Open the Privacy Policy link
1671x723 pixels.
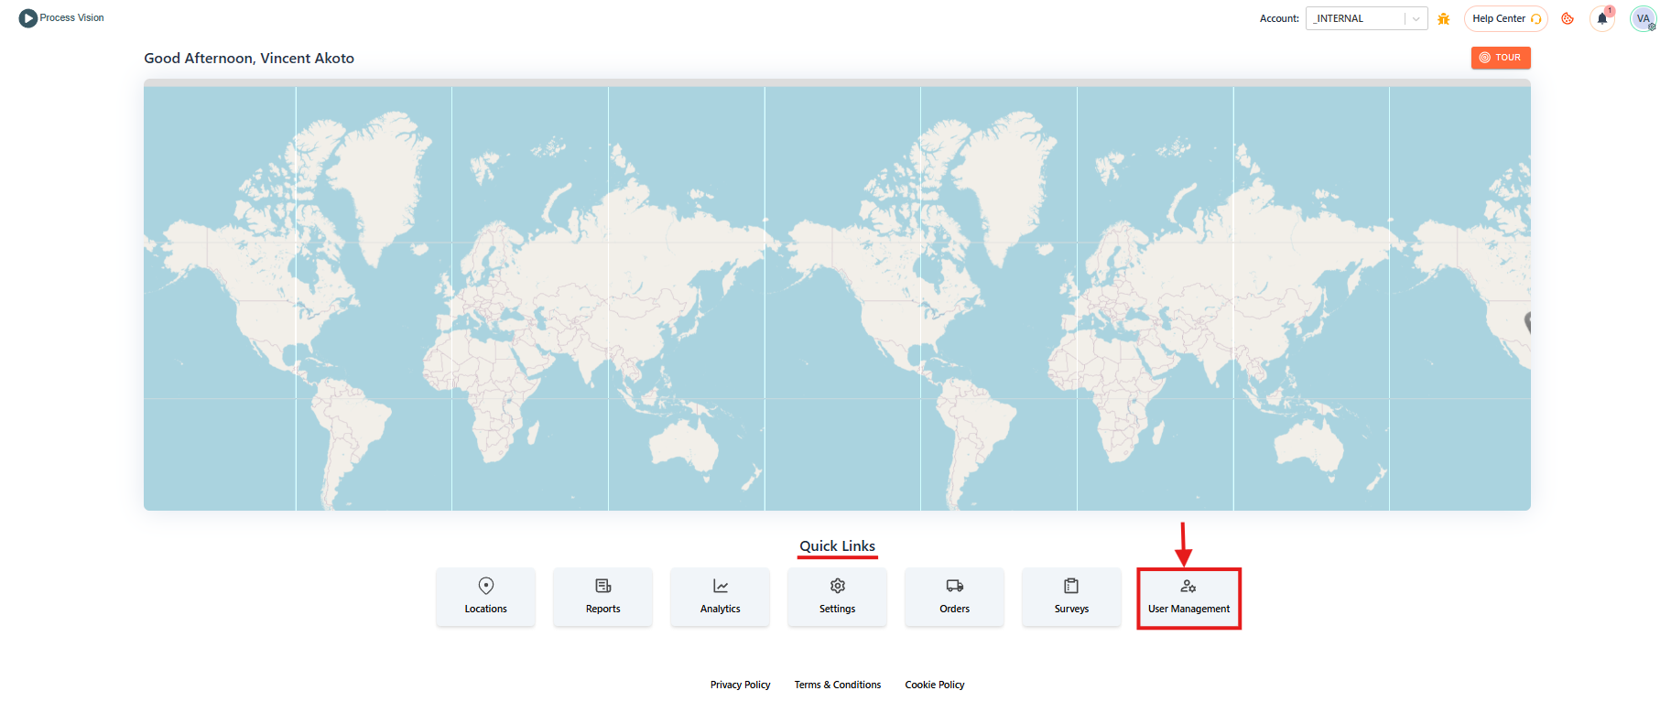point(740,685)
